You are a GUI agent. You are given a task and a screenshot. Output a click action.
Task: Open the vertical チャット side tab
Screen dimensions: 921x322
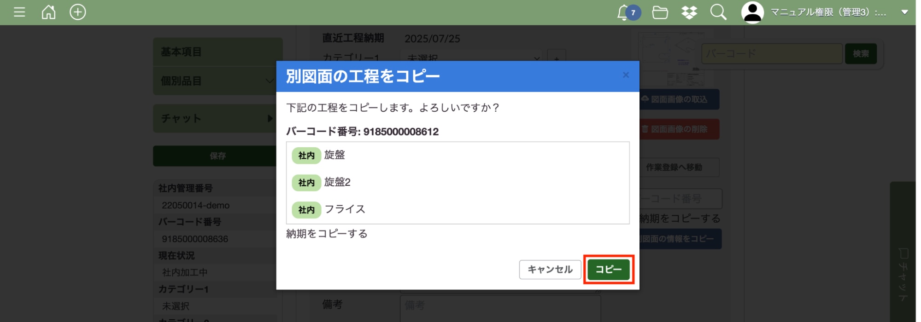point(903,275)
